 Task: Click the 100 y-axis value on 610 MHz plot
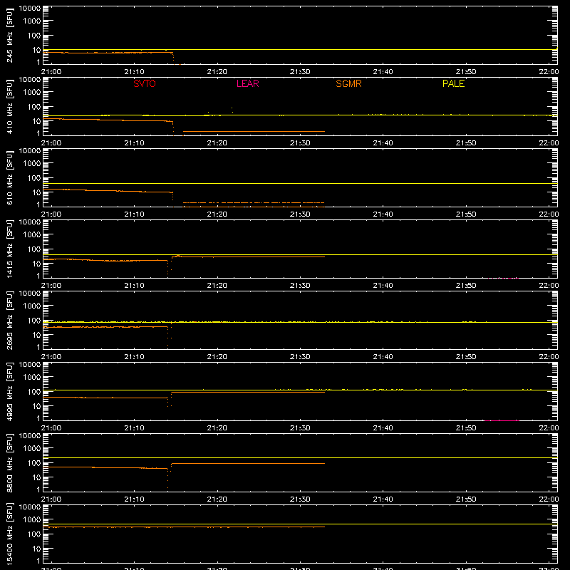[34, 178]
